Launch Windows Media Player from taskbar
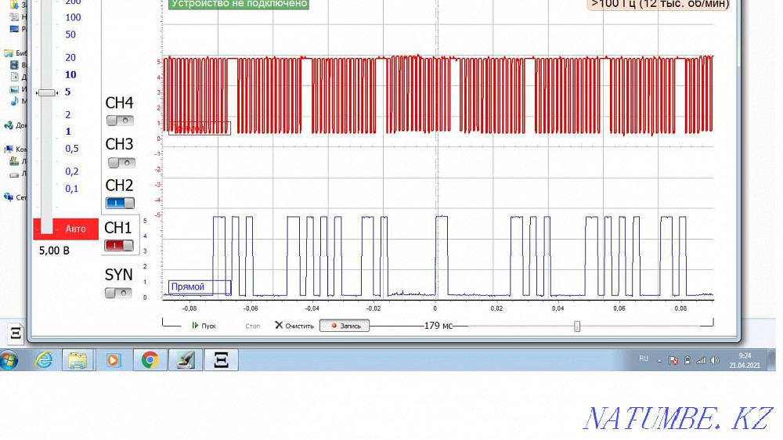Image resolution: width=783 pixels, height=440 pixels. (113, 359)
